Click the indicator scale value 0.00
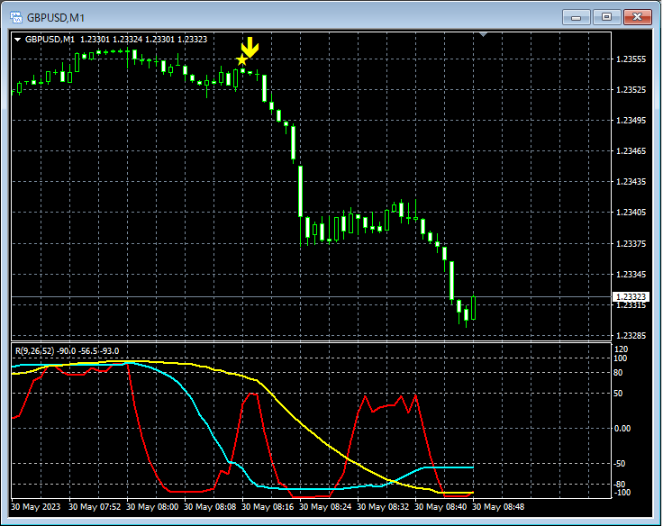The width and height of the screenshot is (663, 526). click(x=622, y=429)
